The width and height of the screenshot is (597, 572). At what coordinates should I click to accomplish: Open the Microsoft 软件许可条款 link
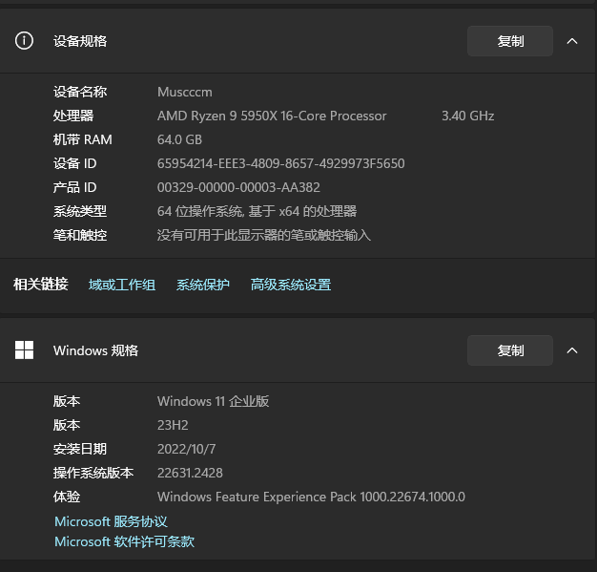pos(124,541)
